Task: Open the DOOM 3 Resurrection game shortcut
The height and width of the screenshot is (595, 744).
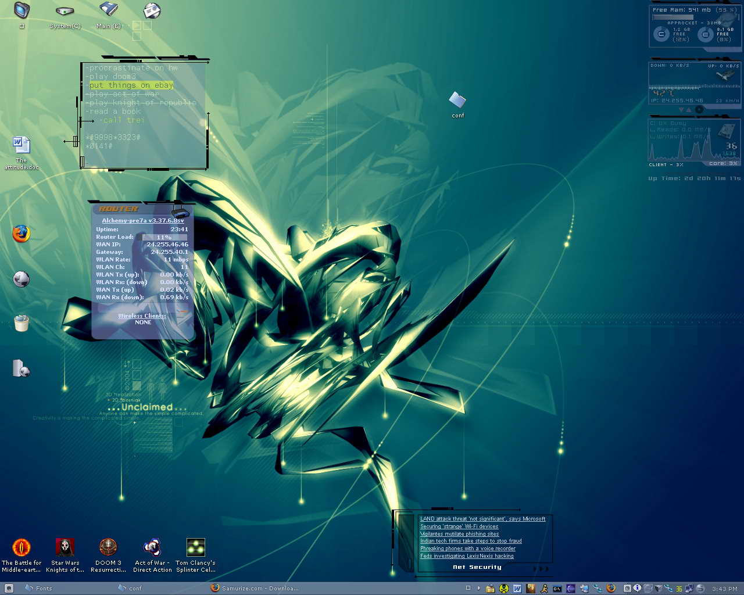Action: click(x=108, y=547)
